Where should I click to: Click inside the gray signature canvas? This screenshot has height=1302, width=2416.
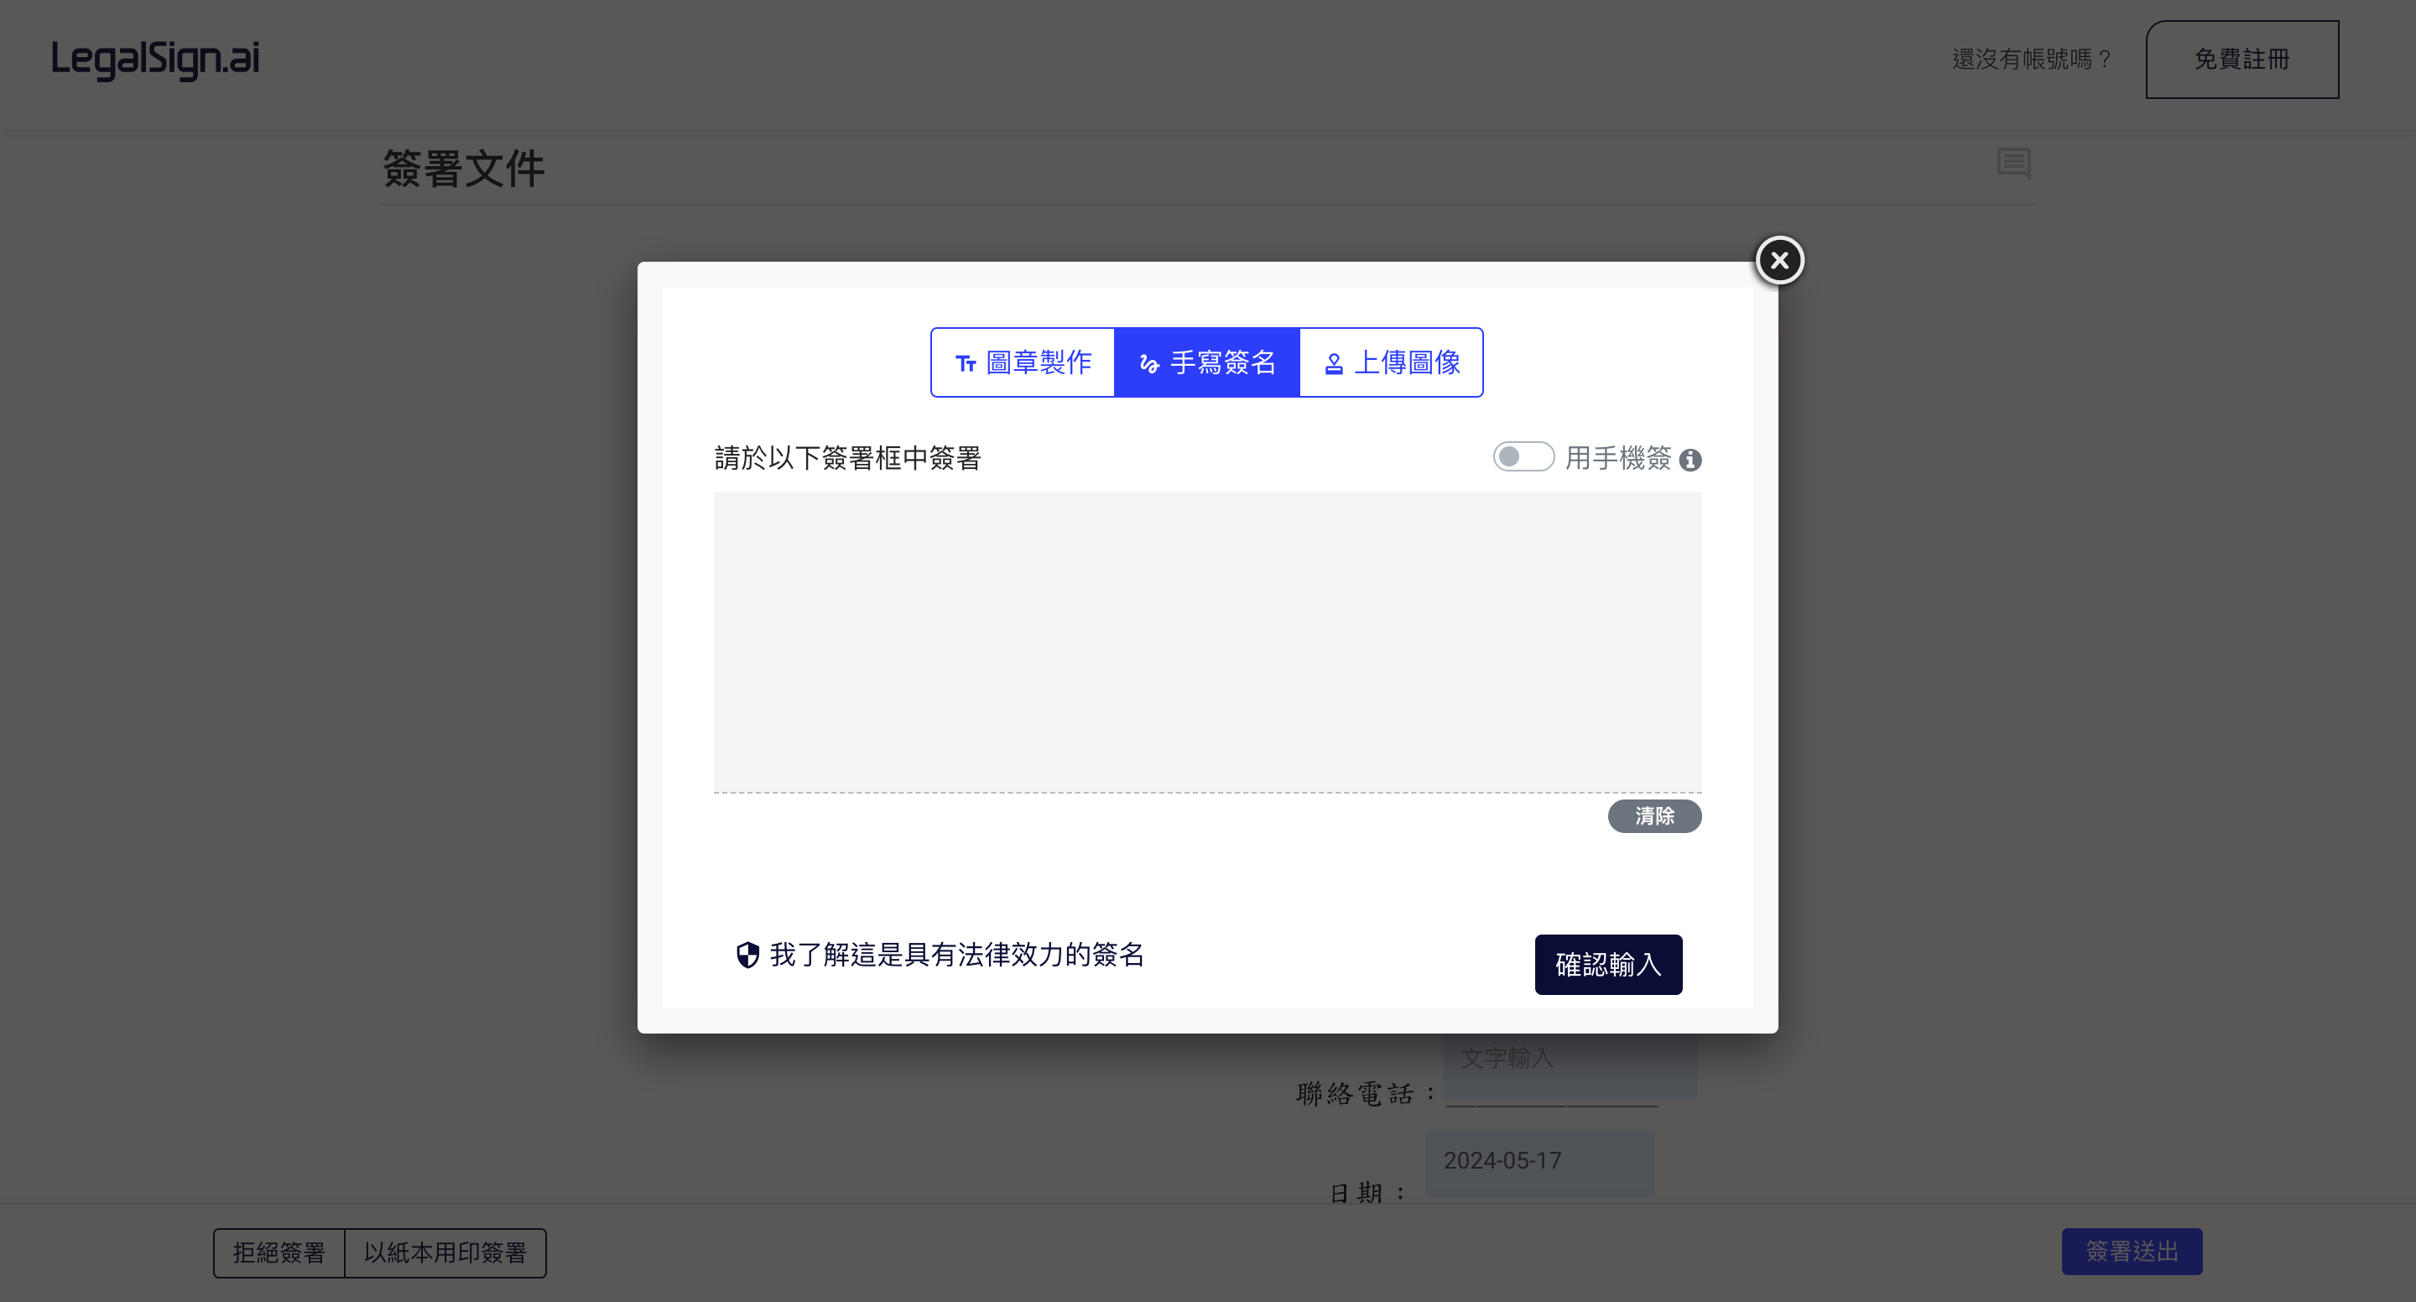[x=1207, y=642]
